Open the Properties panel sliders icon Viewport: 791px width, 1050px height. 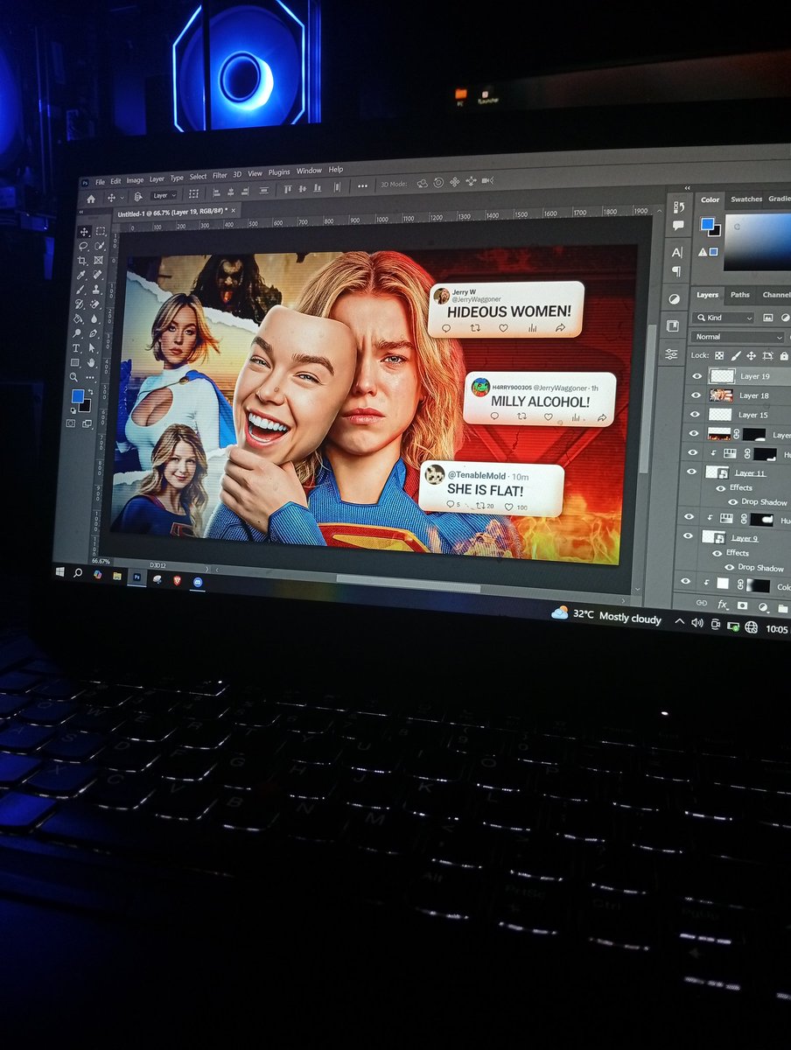(x=672, y=353)
